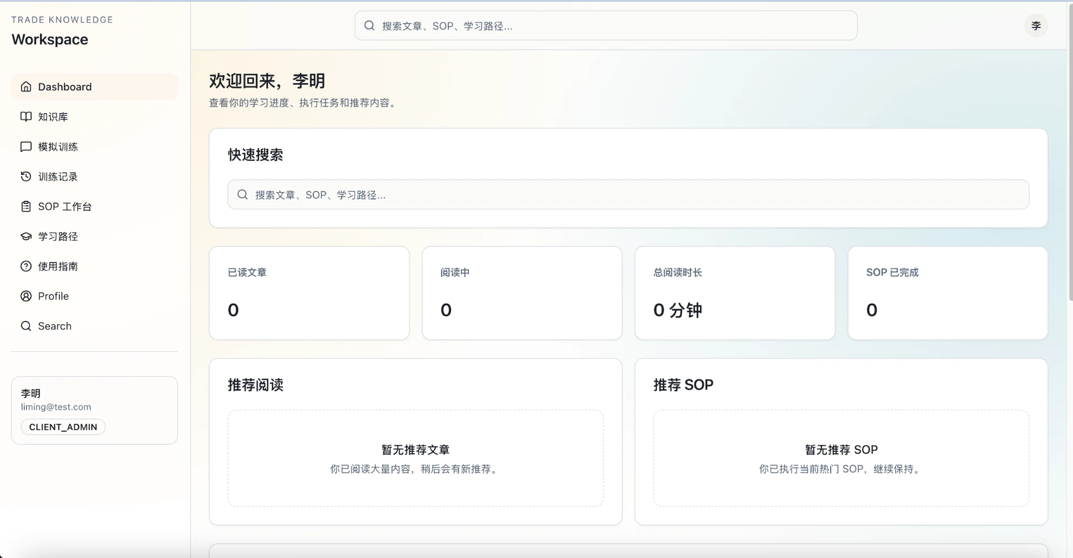Click the 推荐 SOP section heading
Image resolution: width=1073 pixels, height=558 pixels.
point(683,385)
